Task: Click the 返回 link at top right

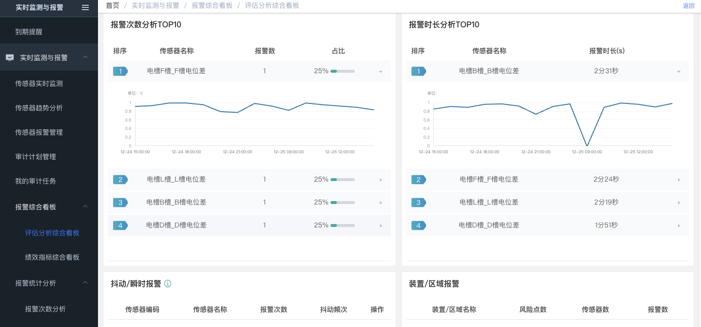Action: tap(688, 6)
